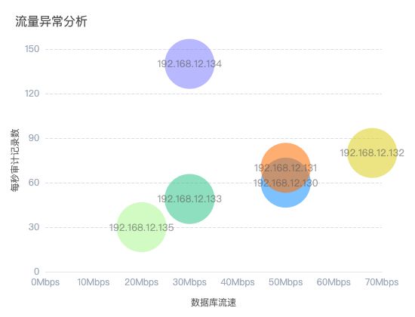415x317 pixels.
Task: Click the orange 192.168.12.131 bubble top
Action: pyautogui.click(x=285, y=150)
